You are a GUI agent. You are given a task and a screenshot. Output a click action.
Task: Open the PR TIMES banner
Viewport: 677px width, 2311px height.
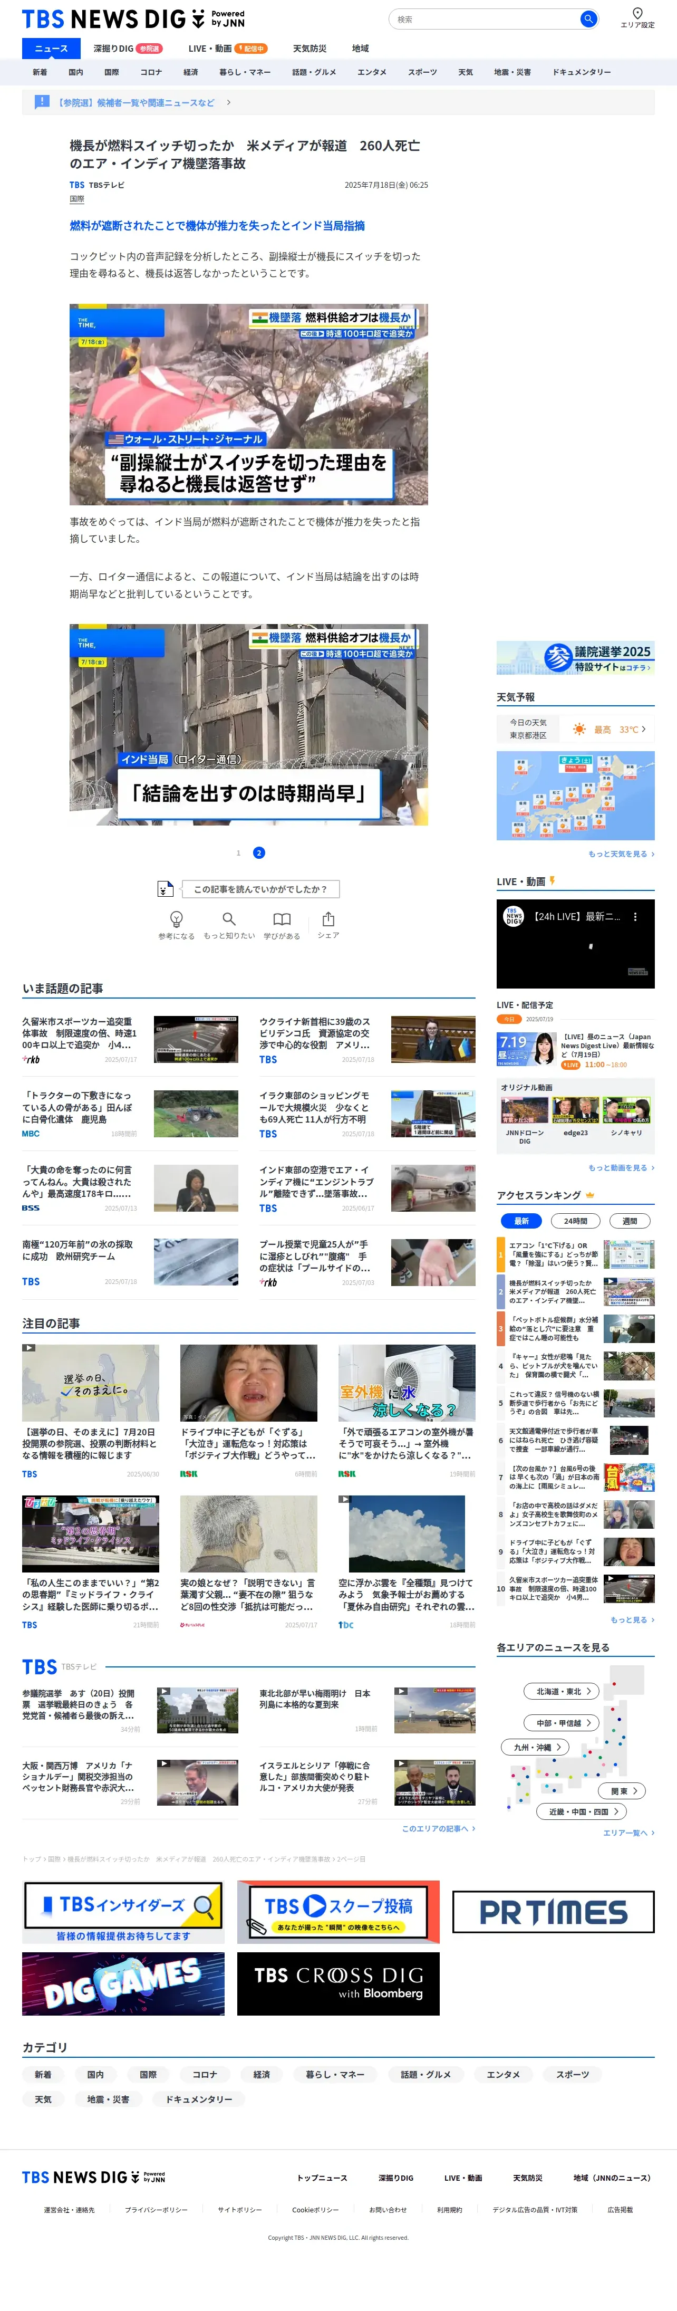[x=553, y=1911]
